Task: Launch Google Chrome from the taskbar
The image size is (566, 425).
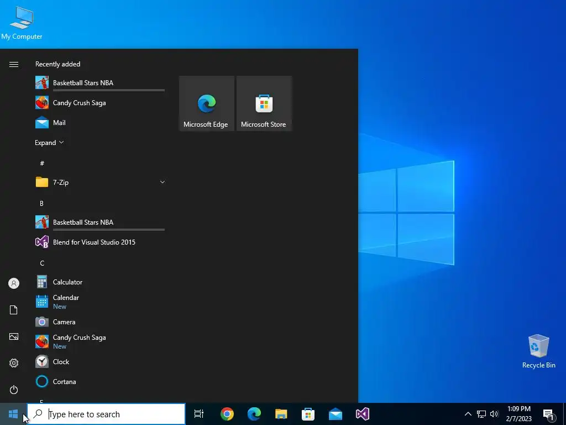Action: (227, 414)
